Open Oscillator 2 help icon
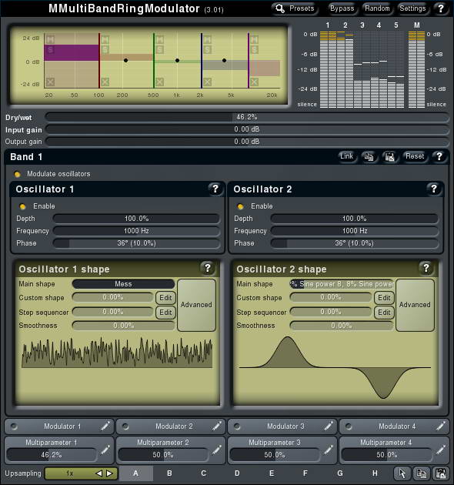The height and width of the screenshot is (485, 454). coord(433,189)
